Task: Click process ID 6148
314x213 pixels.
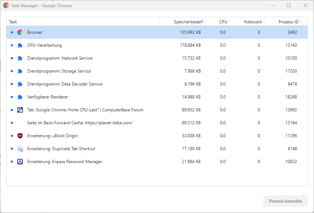Action: (292, 149)
